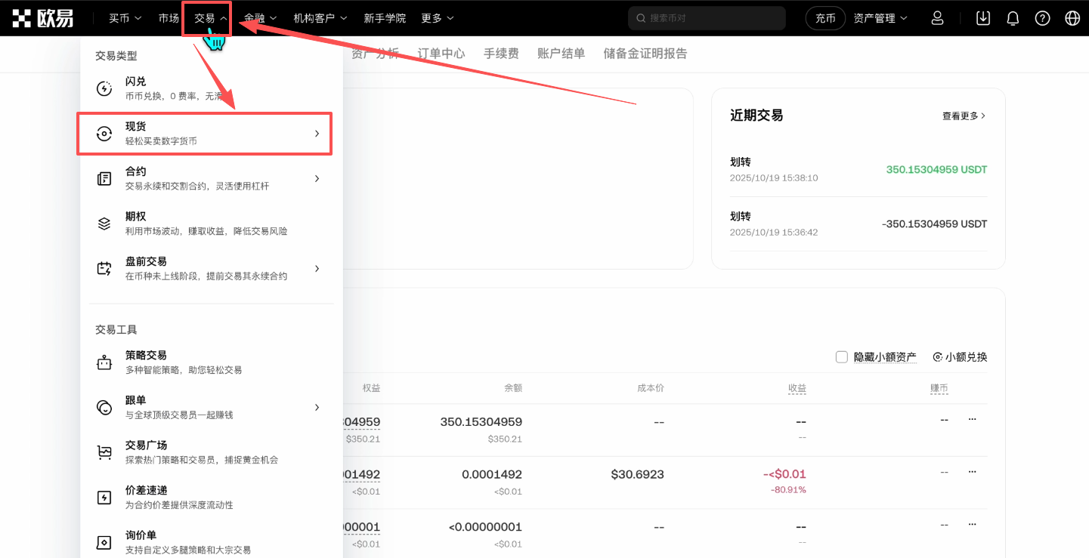Enable the 隐藏小额资产 checkbox
This screenshot has width=1089, height=558.
click(841, 356)
